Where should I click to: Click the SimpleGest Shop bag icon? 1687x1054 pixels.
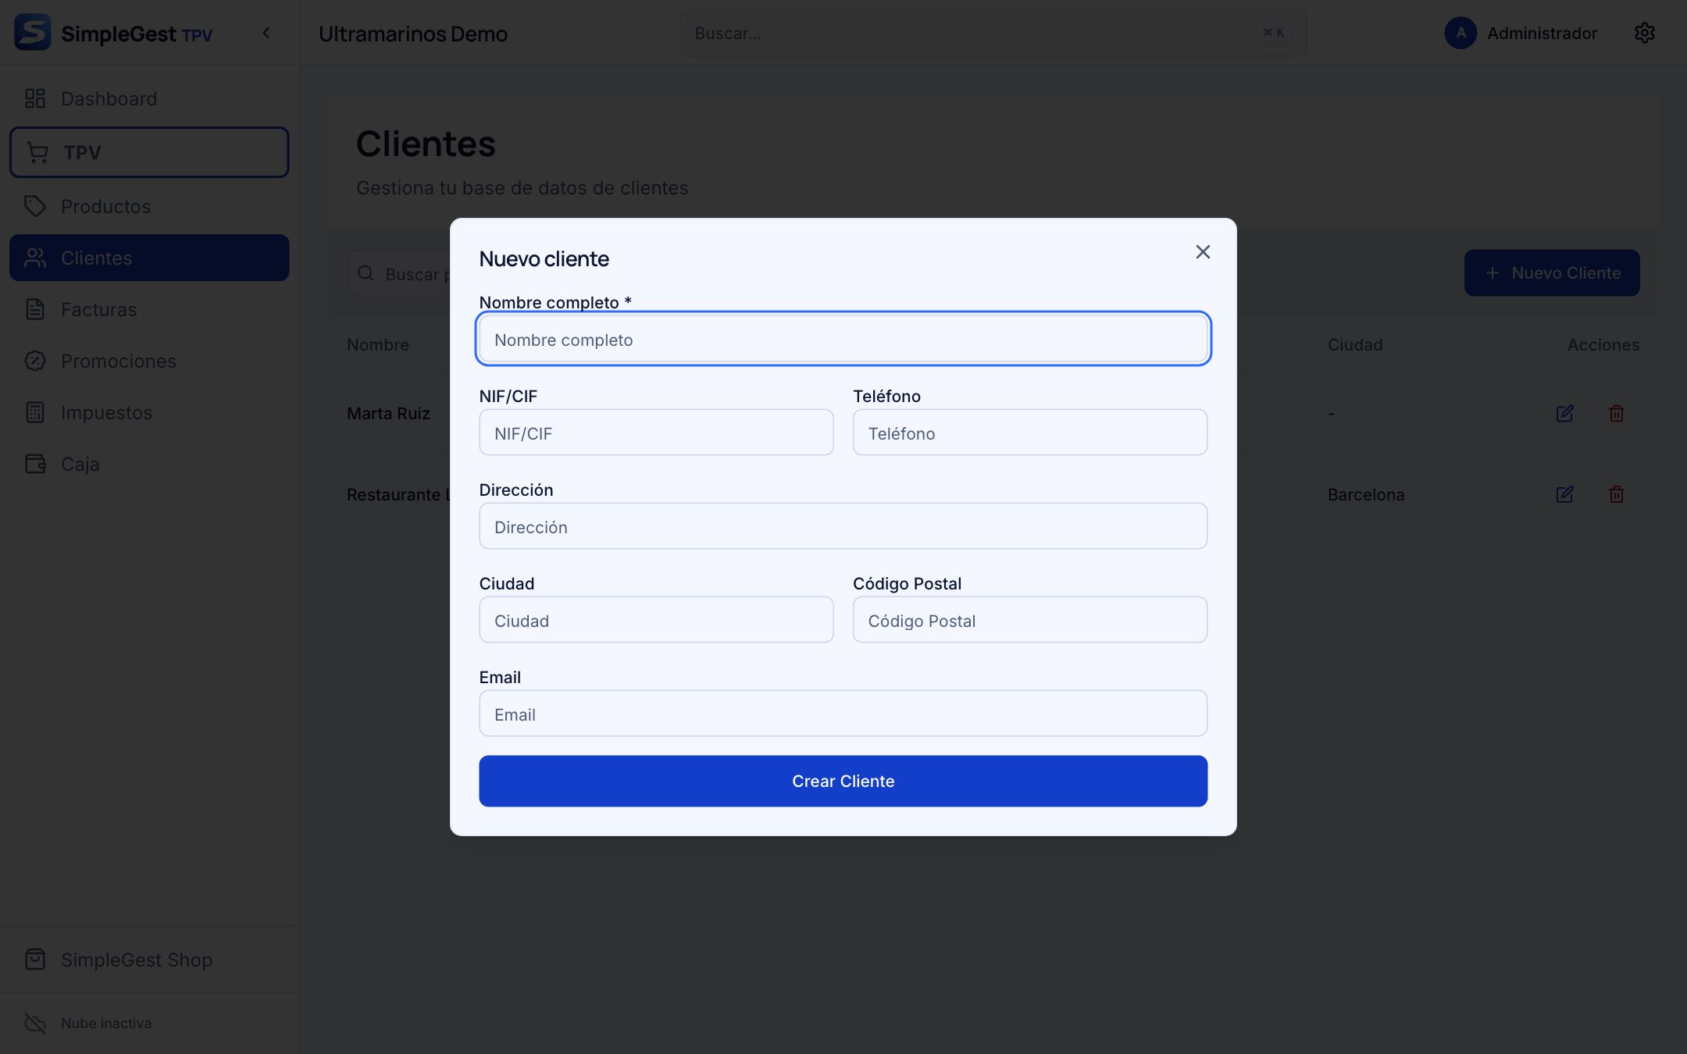[35, 960]
